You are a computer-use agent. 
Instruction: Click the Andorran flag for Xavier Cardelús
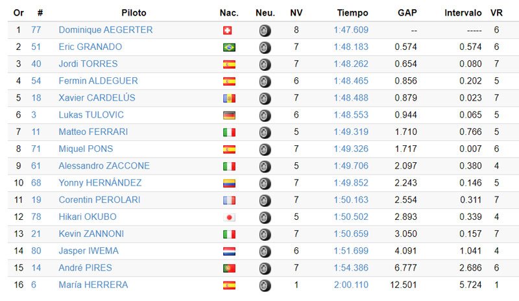tap(229, 98)
